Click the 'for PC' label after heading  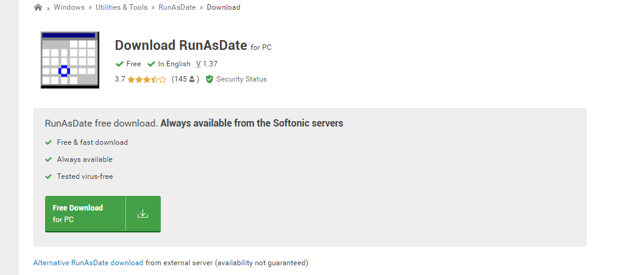(x=261, y=47)
